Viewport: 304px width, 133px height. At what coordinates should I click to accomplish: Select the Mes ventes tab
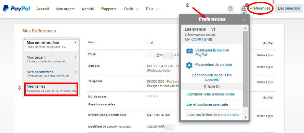click(x=51, y=89)
